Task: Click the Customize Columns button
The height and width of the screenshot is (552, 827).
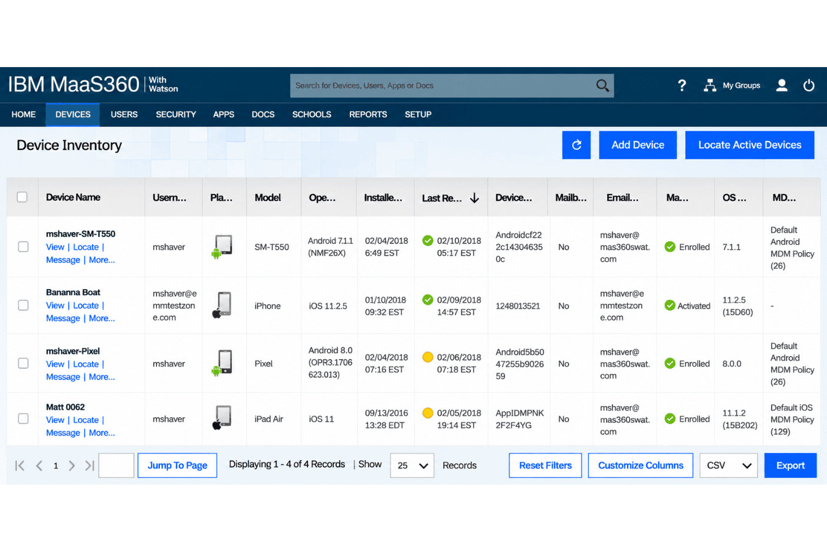Action: coord(640,465)
